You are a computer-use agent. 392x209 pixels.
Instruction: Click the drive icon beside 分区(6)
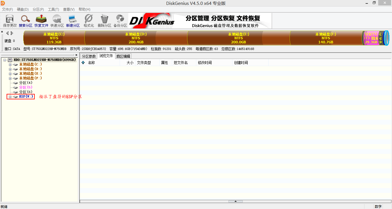coord(15,92)
